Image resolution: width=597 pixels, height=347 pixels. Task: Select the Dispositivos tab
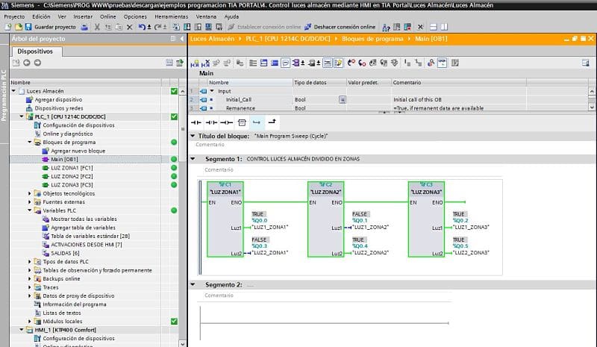pyautogui.click(x=36, y=51)
